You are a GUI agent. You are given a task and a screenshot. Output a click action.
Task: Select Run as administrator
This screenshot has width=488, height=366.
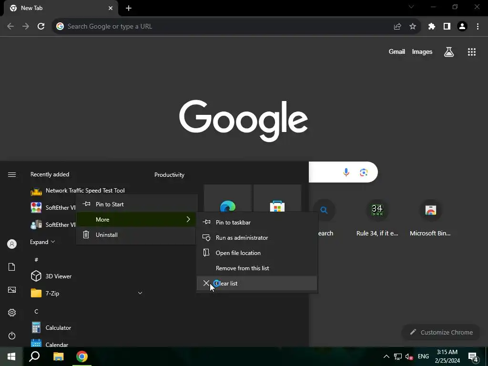(x=257, y=238)
